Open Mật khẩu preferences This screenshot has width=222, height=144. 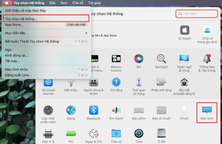pyautogui.click(x=71, y=85)
